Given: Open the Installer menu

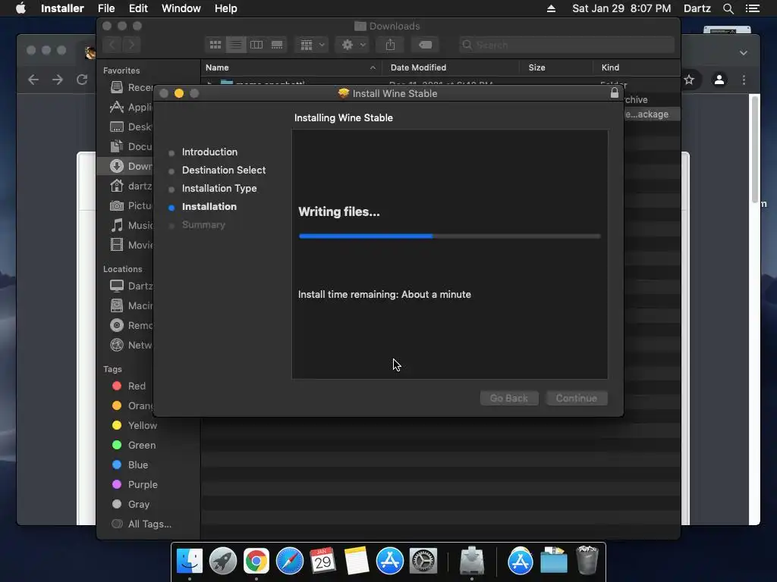Looking at the screenshot, I should point(62,8).
